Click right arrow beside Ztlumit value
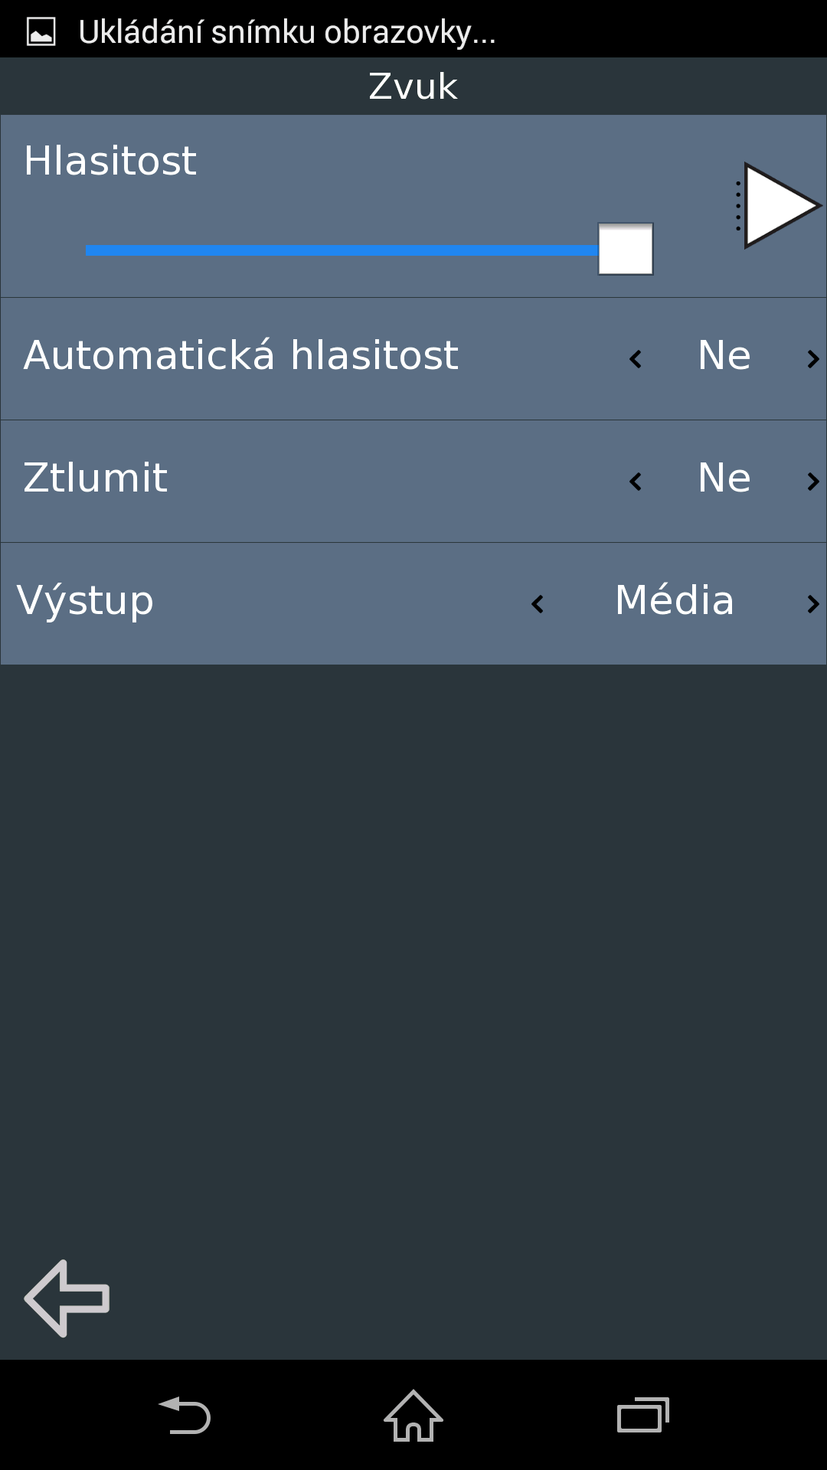This screenshot has height=1470, width=827. [x=812, y=481]
